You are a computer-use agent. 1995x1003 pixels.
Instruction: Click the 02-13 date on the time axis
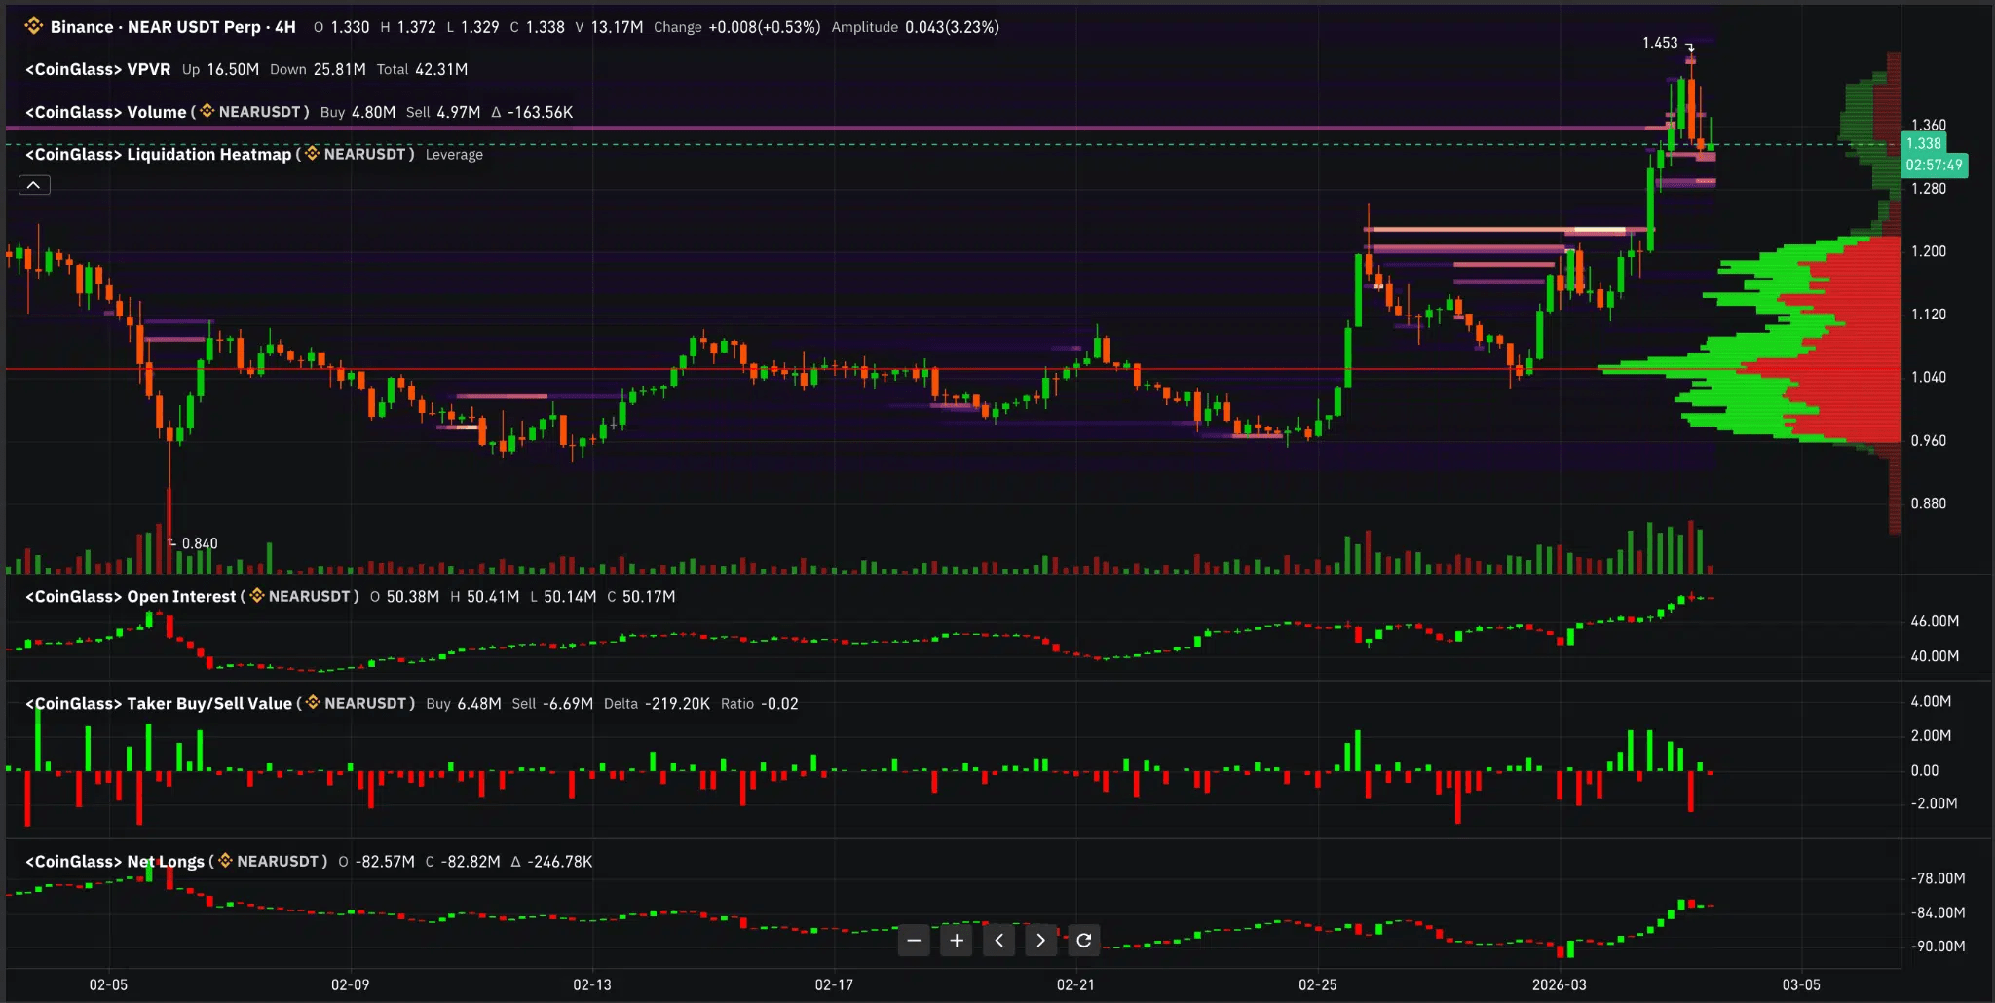click(x=592, y=984)
